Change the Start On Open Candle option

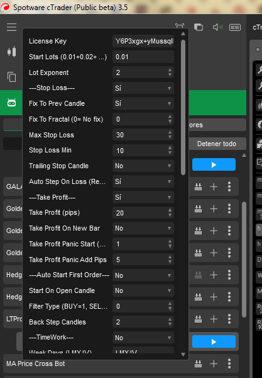click(143, 290)
